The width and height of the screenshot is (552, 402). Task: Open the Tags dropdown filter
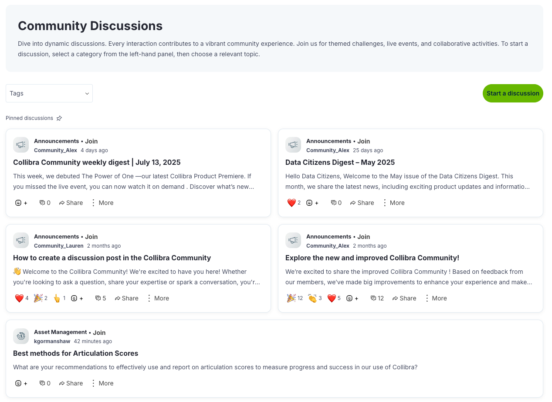click(49, 93)
